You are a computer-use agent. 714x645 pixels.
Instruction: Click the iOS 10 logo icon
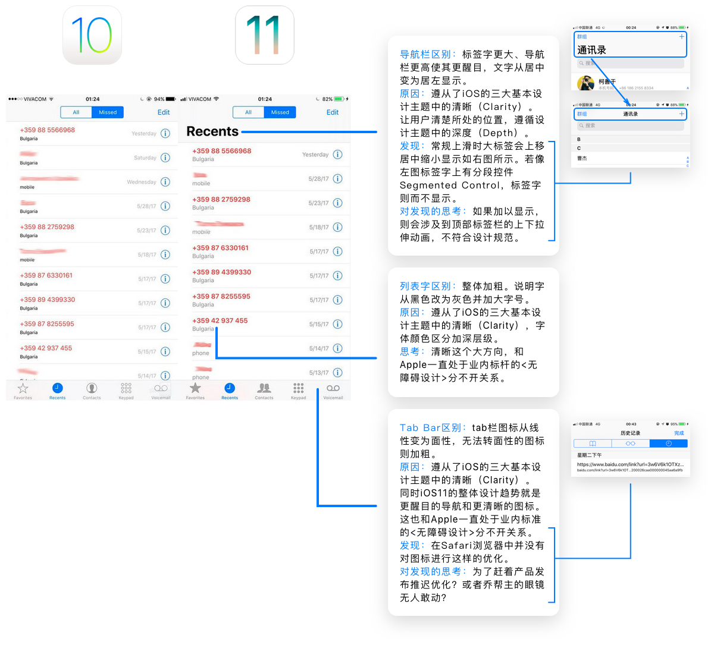tap(92, 35)
